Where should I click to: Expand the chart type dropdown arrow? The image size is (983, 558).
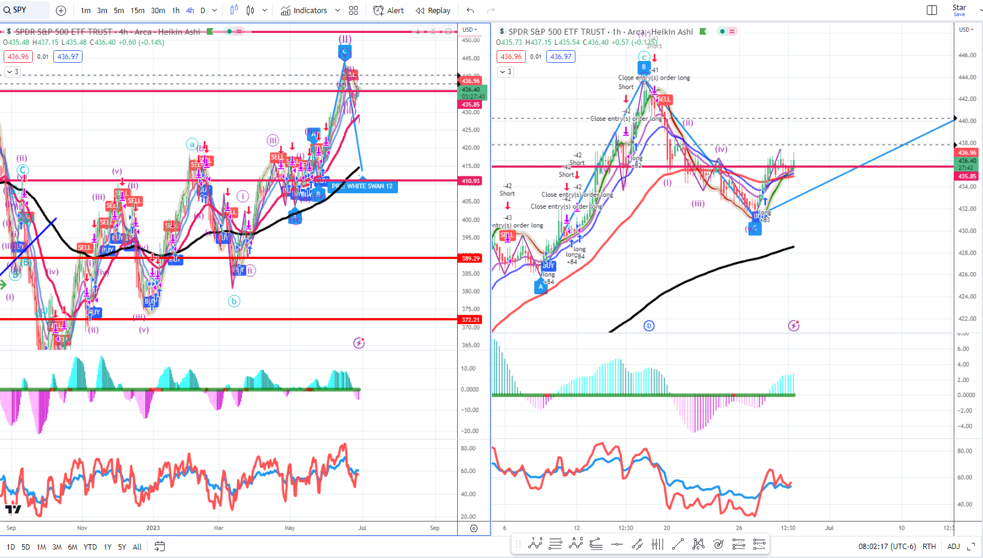click(265, 11)
